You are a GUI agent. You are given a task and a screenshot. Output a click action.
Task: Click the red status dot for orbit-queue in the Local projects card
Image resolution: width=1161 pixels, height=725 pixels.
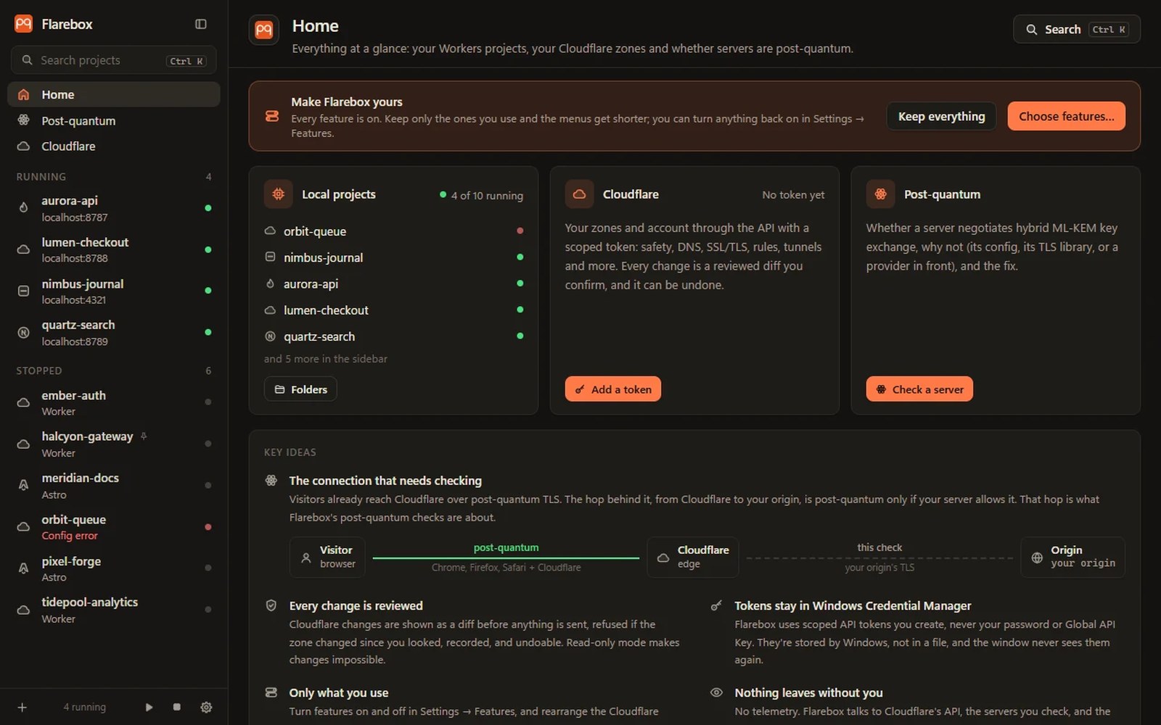coord(520,231)
